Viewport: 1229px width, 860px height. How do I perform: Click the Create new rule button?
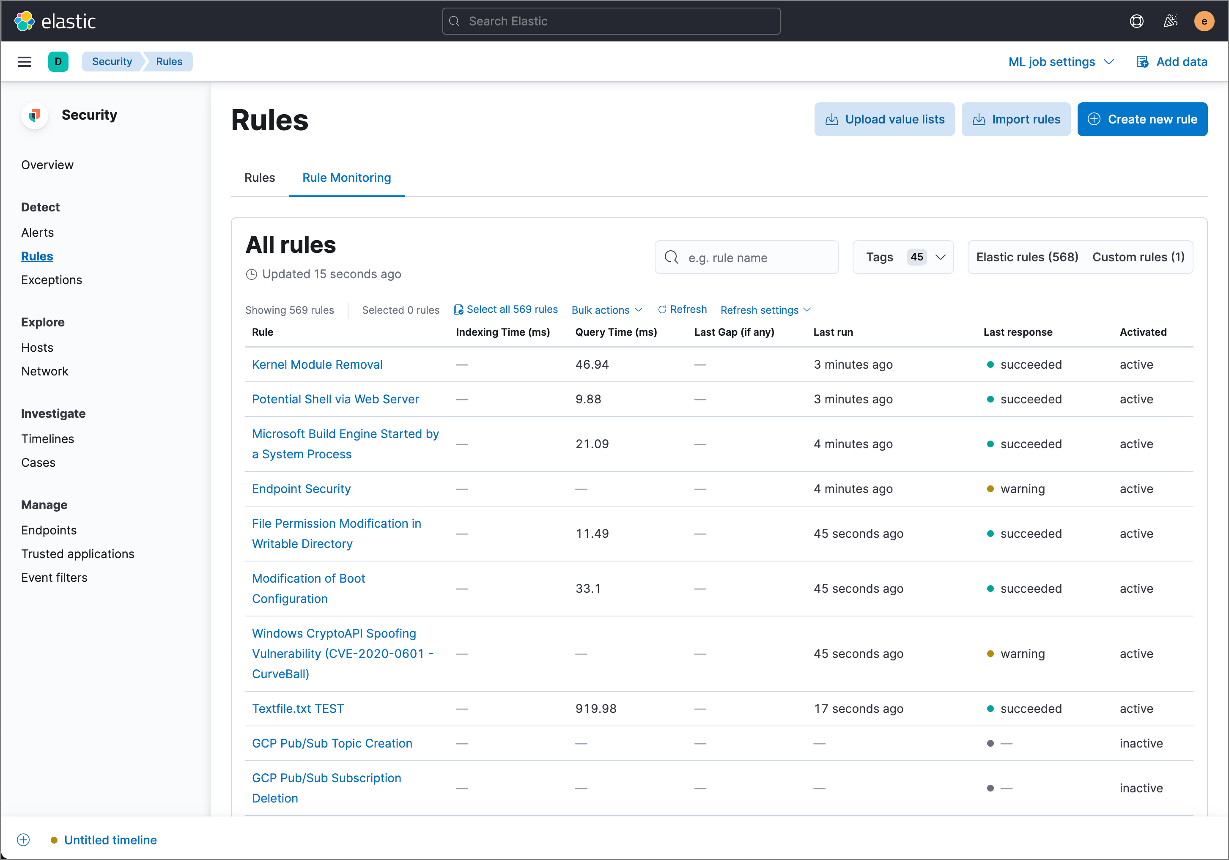(1142, 119)
